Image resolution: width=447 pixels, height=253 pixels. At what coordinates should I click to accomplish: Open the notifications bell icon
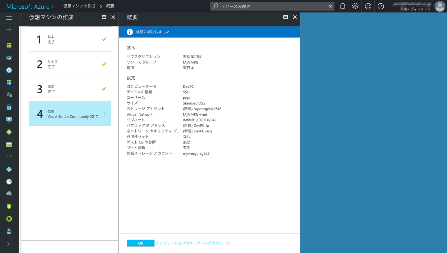click(x=343, y=6)
